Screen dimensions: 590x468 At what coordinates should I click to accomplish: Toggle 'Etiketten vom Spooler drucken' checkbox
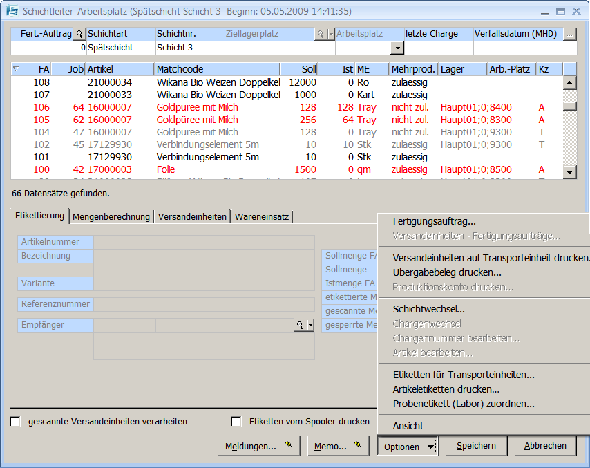(236, 422)
